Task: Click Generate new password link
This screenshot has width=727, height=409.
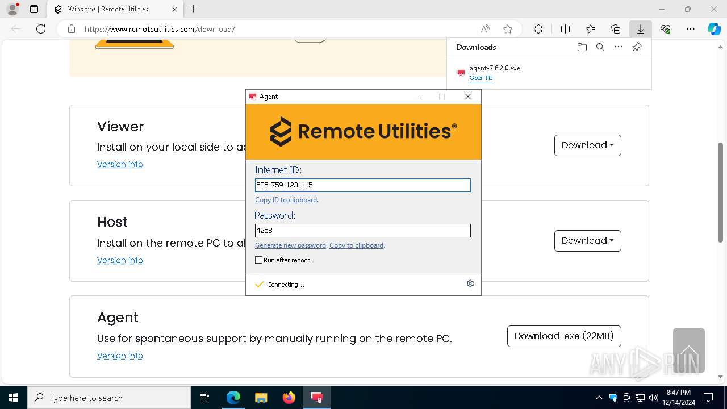Action: [291, 245]
